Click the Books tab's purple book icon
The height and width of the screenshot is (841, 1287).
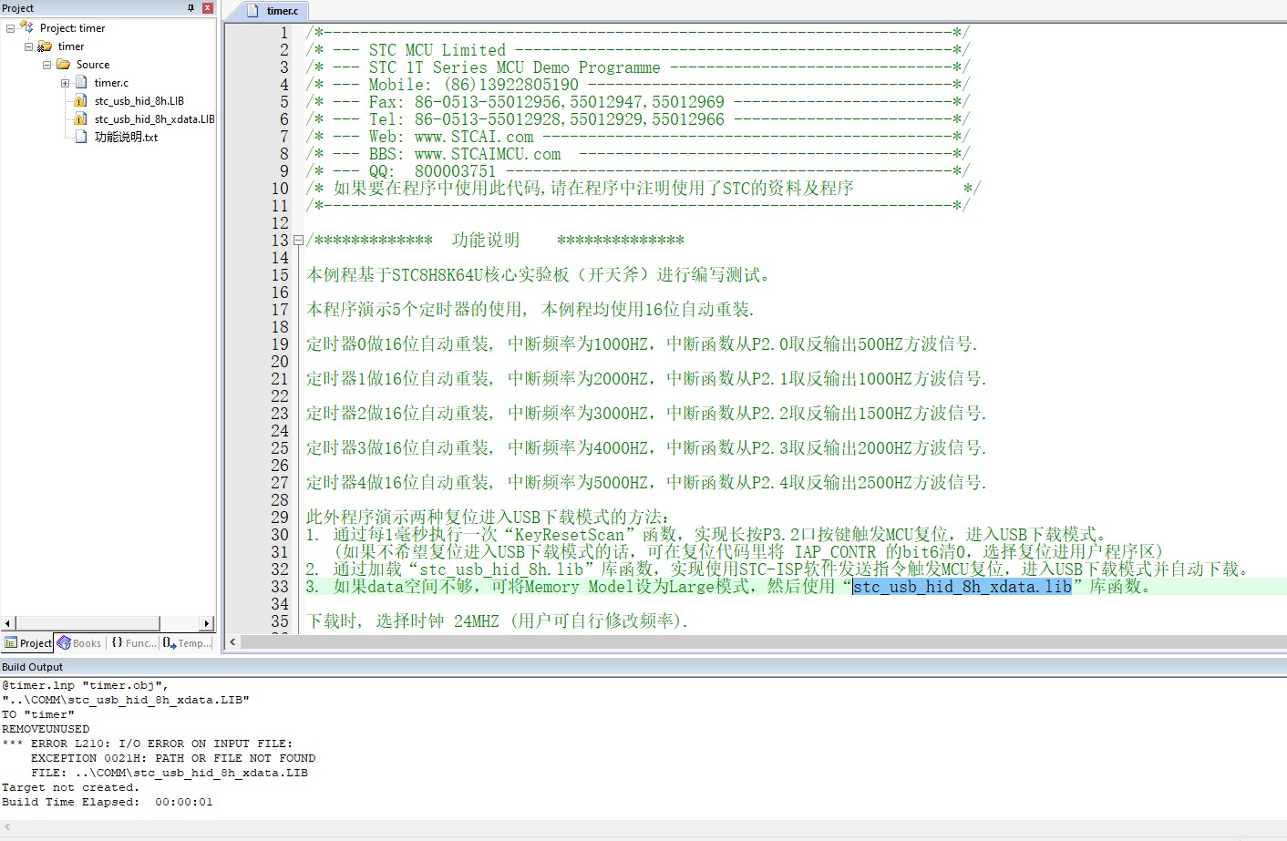click(x=64, y=643)
